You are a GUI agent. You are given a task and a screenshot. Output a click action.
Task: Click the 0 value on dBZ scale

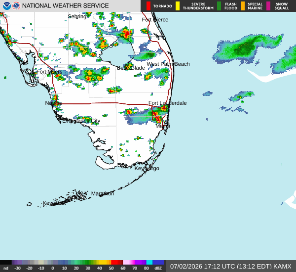pos(53,268)
